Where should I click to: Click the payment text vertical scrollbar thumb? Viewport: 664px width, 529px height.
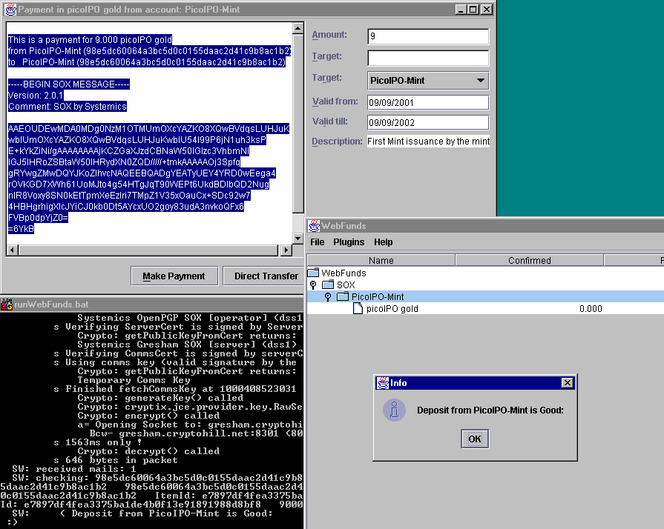298,124
